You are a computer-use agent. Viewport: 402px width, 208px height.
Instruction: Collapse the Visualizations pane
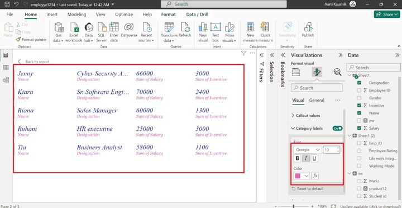341,55
